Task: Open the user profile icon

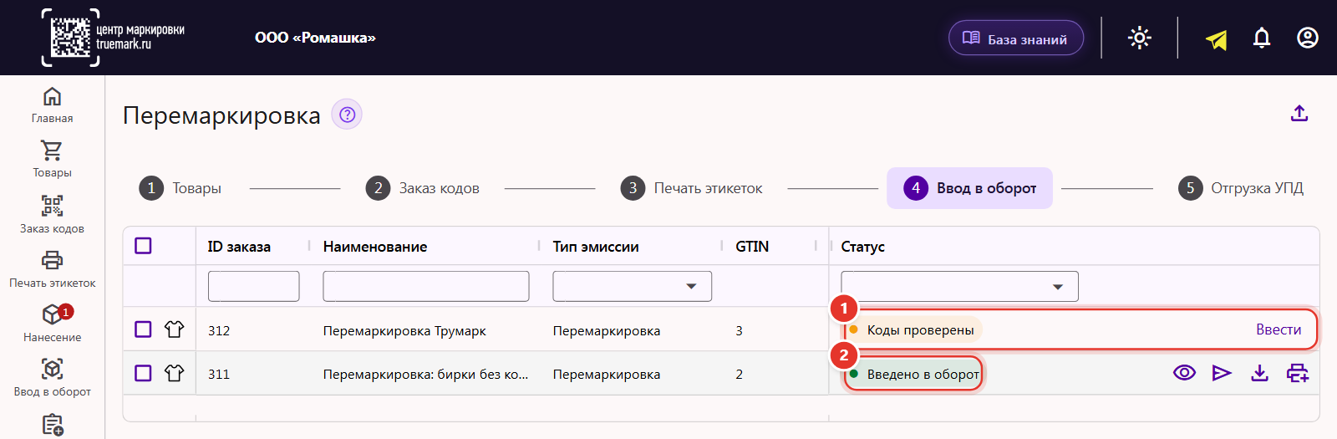Action: (x=1308, y=38)
